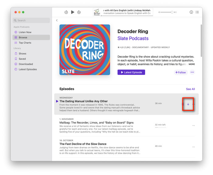This screenshot has height=175, width=213.
Task: Expand description with MORE
Action: click(x=191, y=64)
